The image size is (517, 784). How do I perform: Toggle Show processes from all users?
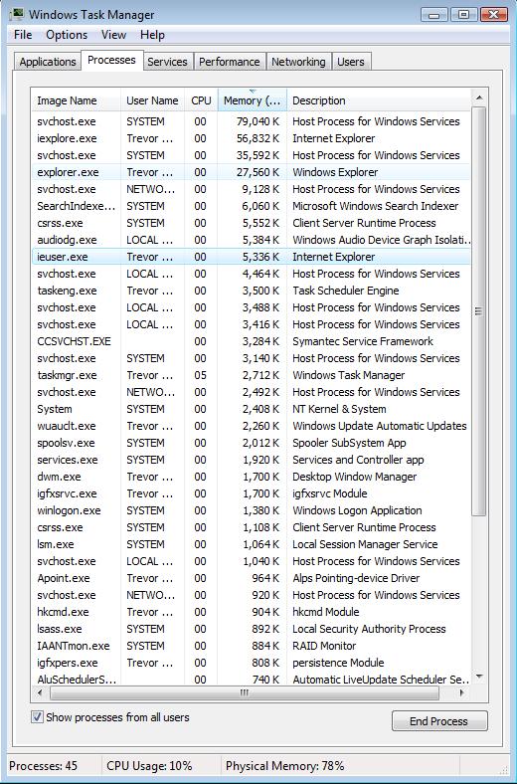pos(38,717)
